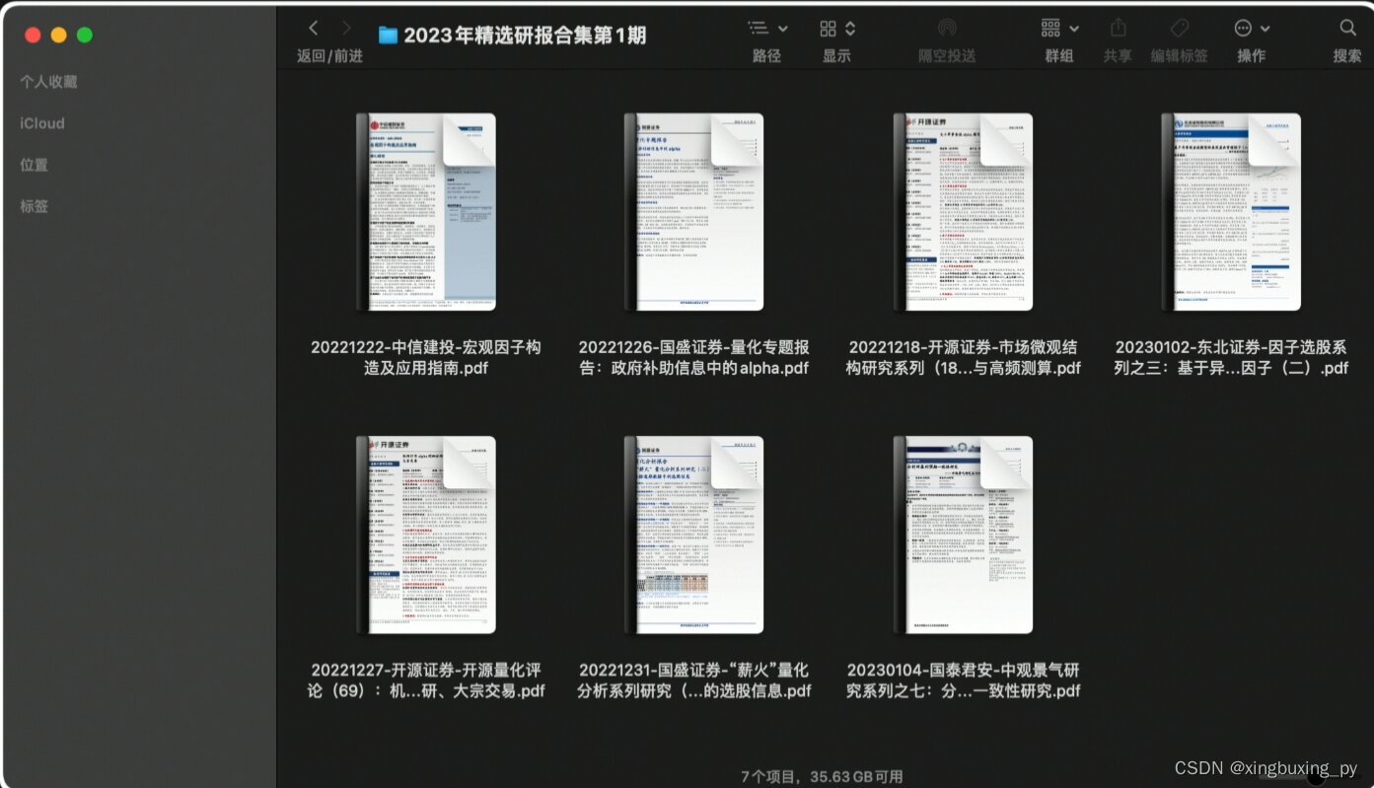
Task: Select the 国泰君安 中观景气 PDF thumbnail
Action: coord(963,535)
